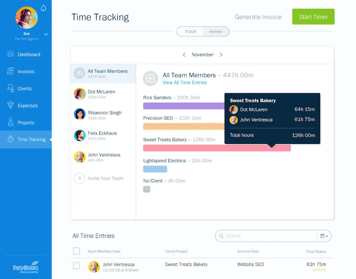356x279 pixels.
Task: Click the Invite Your Team plus icon
Action: [x=80, y=178]
